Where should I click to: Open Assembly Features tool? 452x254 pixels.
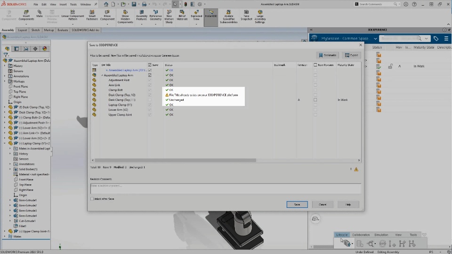pos(142,15)
